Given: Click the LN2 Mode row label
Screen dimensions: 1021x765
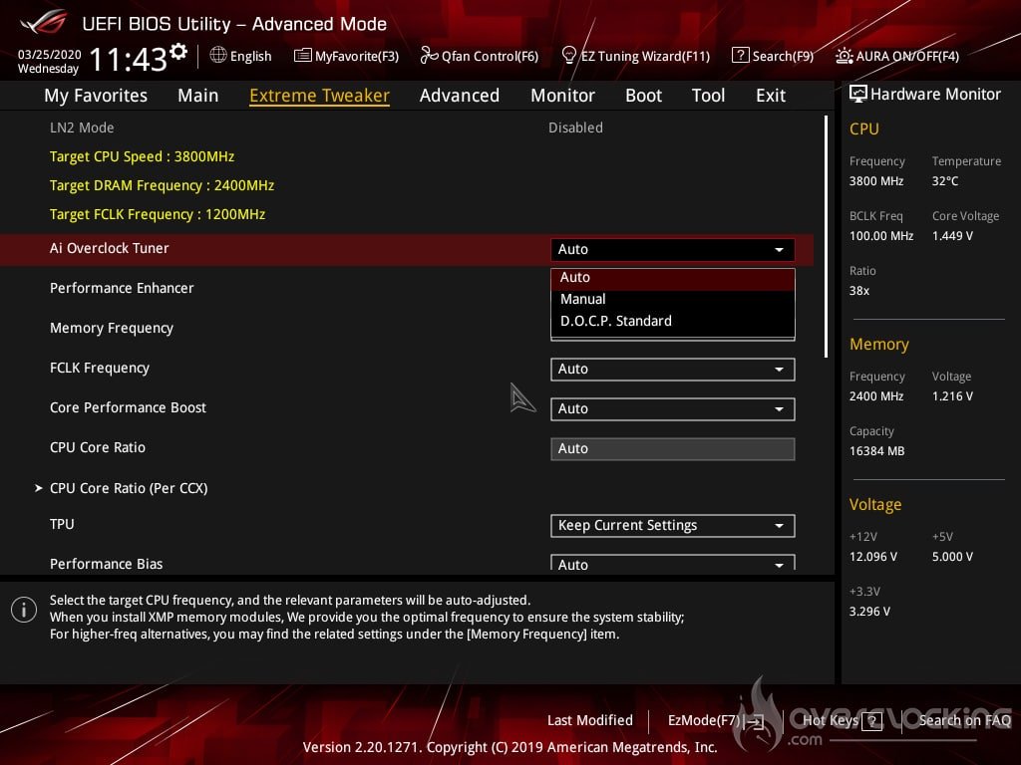Looking at the screenshot, I should coord(82,127).
